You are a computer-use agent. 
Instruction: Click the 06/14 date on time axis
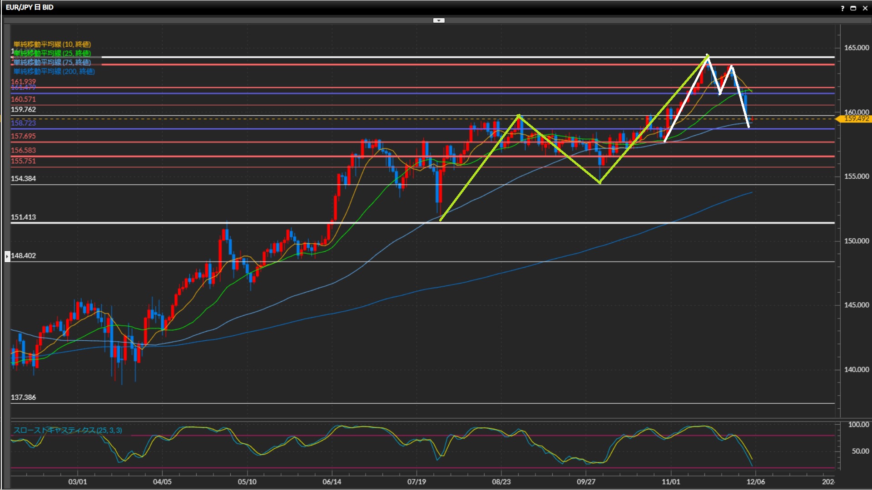pyautogui.click(x=332, y=481)
